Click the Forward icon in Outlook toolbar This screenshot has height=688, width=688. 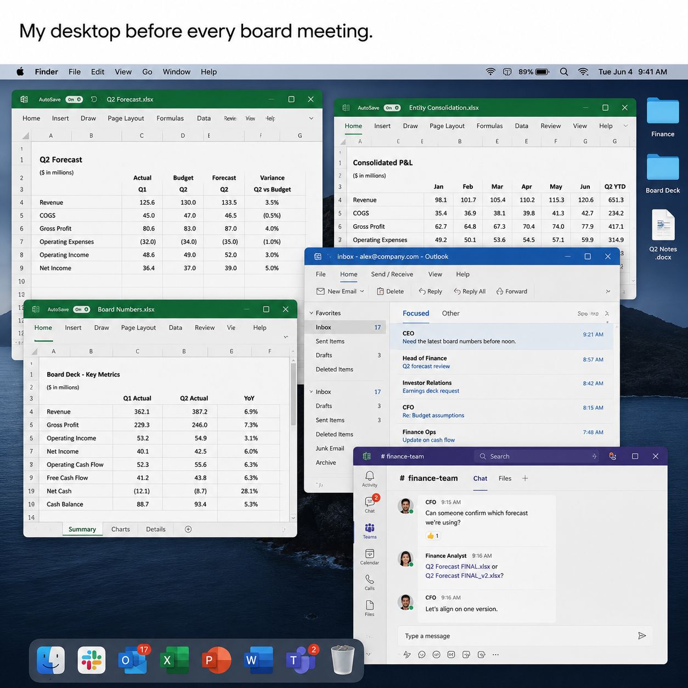click(500, 291)
